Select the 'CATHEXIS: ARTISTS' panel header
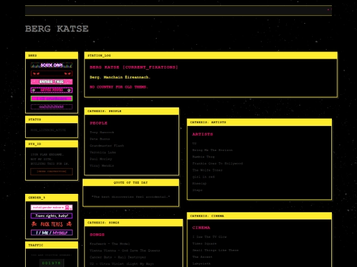 click(259, 122)
